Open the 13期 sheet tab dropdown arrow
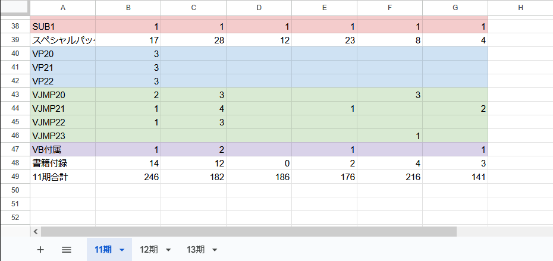 215,250
